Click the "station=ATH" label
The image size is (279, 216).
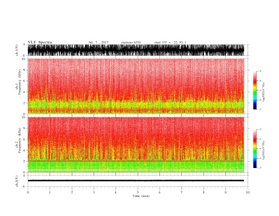pos(131,42)
